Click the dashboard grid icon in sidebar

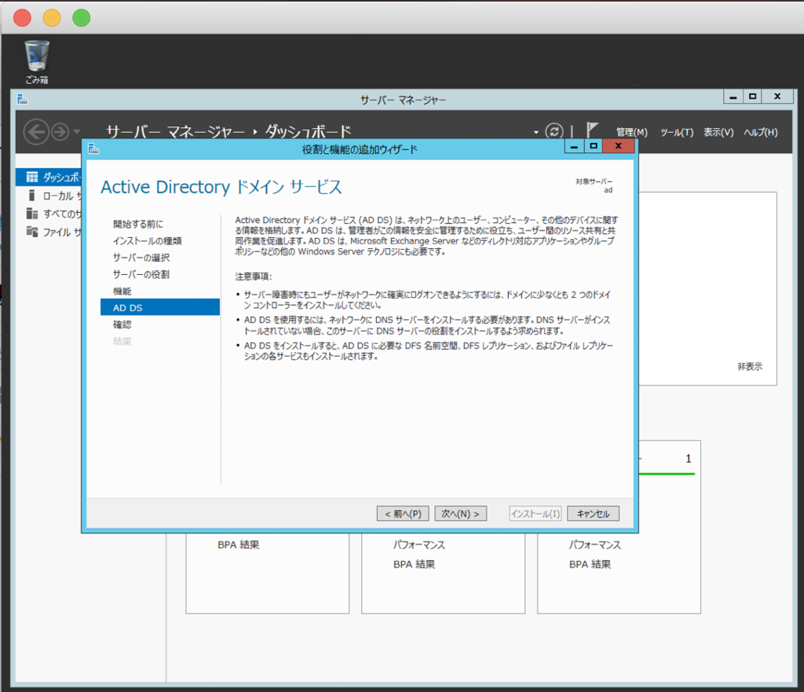(x=31, y=177)
